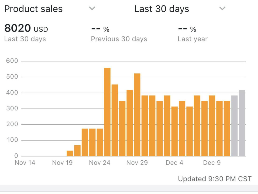Tap the Nov 14 axis label
258x194 pixels.
[25, 163]
